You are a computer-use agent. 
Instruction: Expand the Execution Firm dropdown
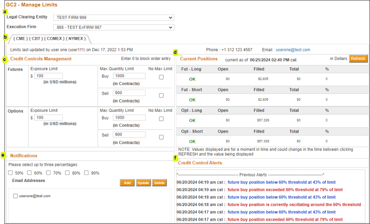pos(113,27)
